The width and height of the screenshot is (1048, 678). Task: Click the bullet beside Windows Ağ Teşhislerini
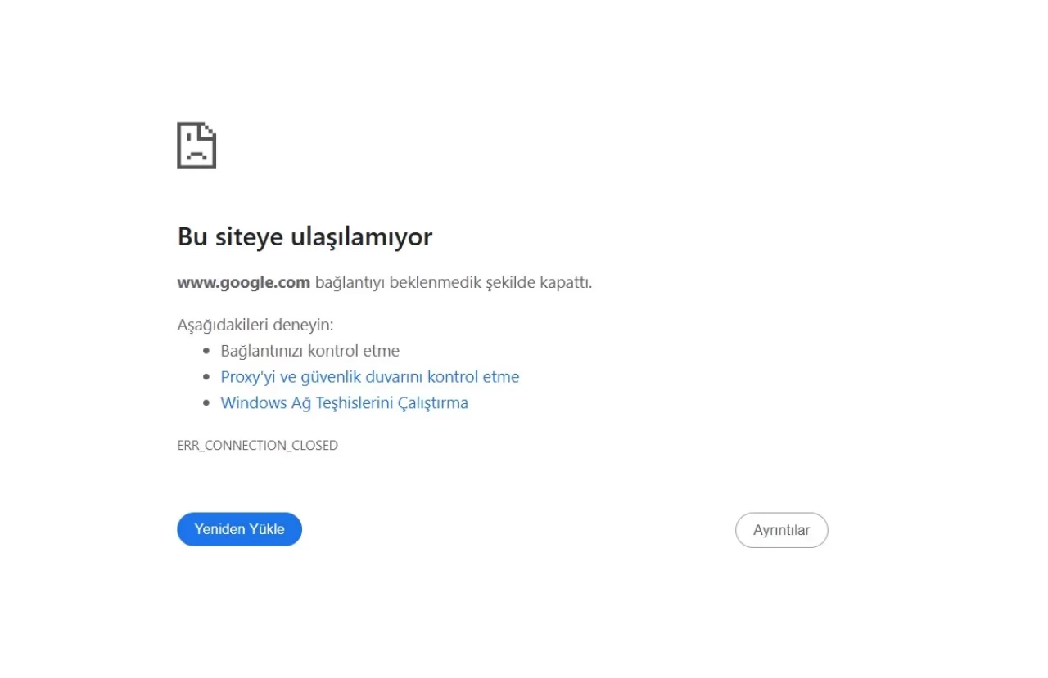click(x=206, y=402)
